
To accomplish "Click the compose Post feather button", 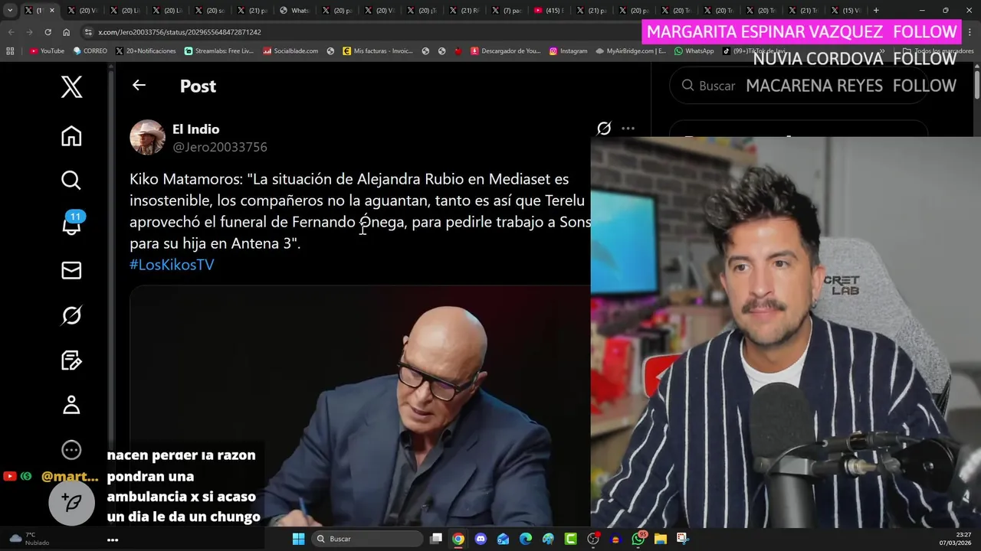I will click(71, 502).
